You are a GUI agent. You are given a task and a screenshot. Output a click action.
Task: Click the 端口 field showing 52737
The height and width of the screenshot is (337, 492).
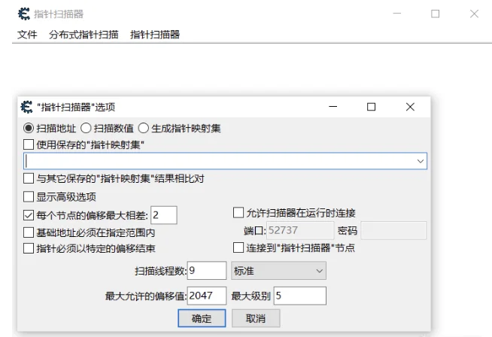pyautogui.click(x=300, y=230)
